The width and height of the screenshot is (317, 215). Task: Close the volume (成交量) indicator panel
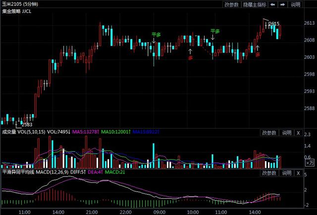coord(298,132)
